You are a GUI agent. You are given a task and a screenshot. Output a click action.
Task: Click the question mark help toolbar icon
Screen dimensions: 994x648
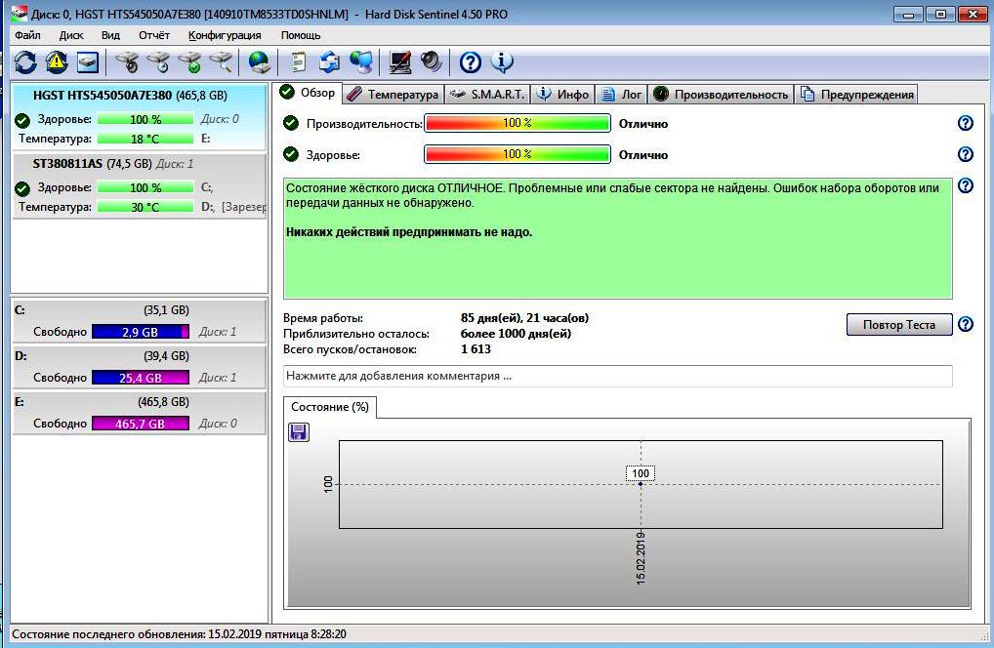tap(470, 62)
